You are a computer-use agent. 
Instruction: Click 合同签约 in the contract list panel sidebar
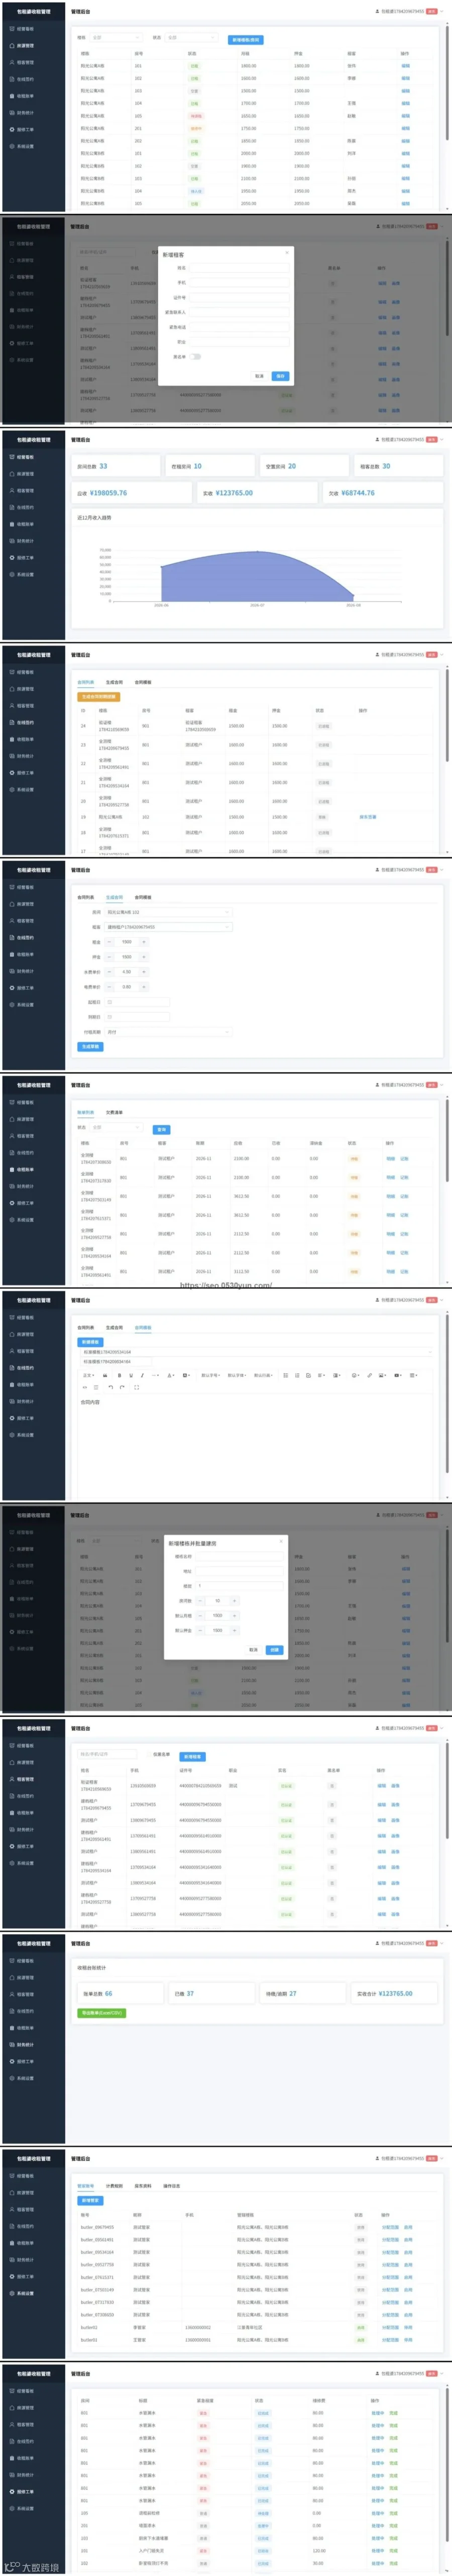tap(25, 722)
